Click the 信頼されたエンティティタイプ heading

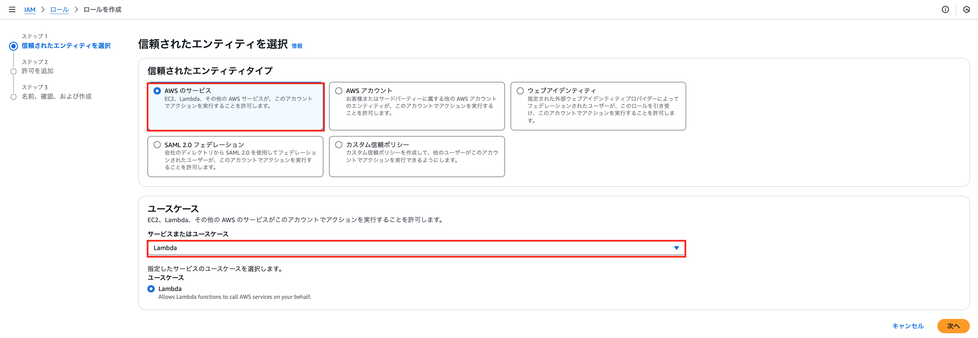click(x=210, y=71)
